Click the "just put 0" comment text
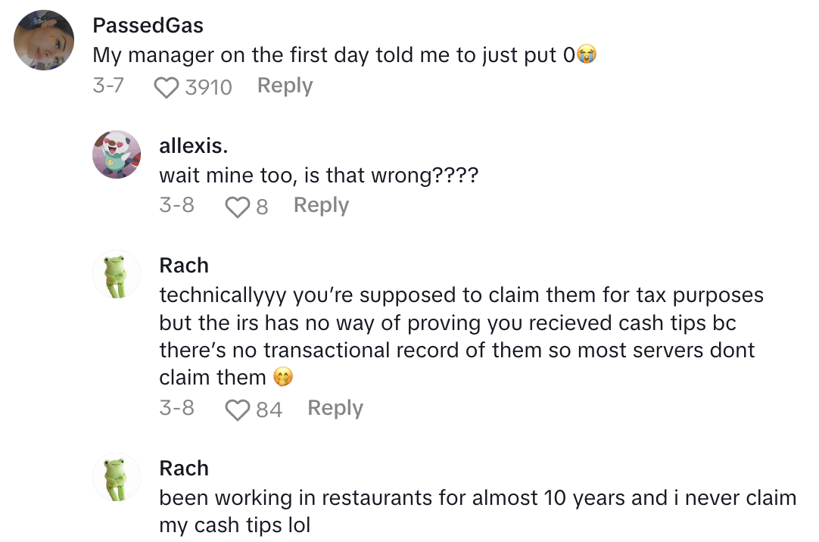Screen dimensions: 819x542 point(333,55)
